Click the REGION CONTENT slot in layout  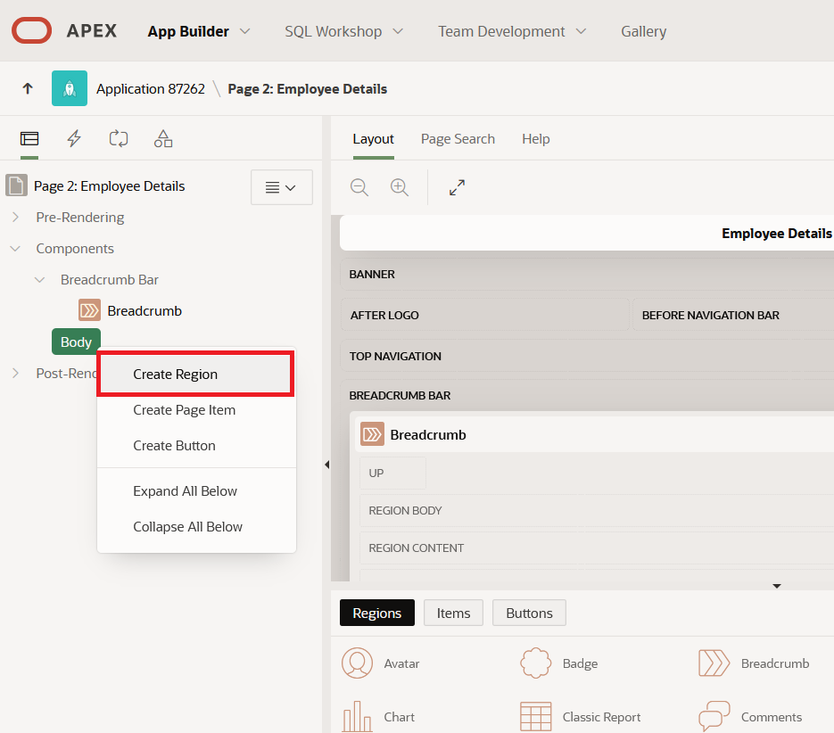597,548
